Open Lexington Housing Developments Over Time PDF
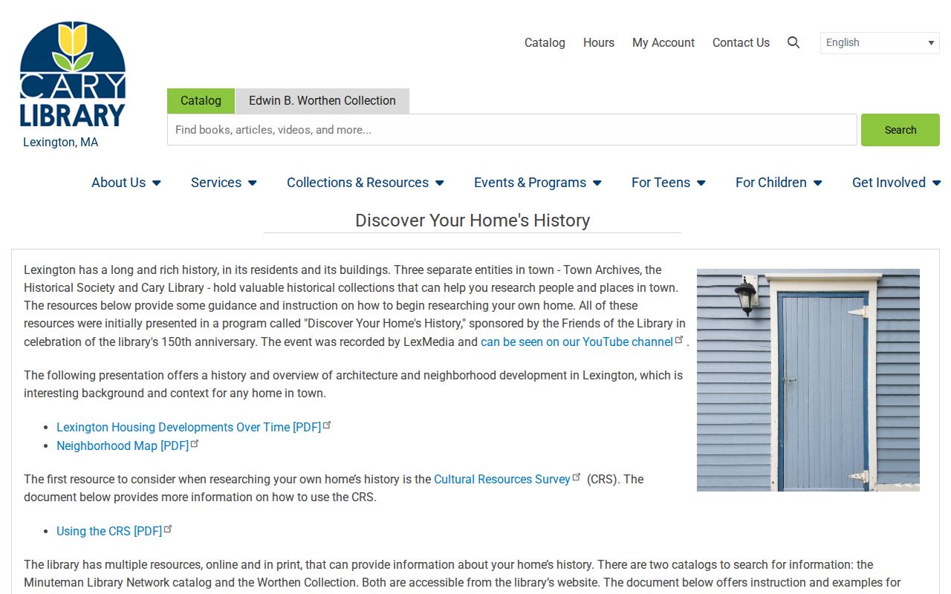This screenshot has height=594, width=951. click(193, 427)
